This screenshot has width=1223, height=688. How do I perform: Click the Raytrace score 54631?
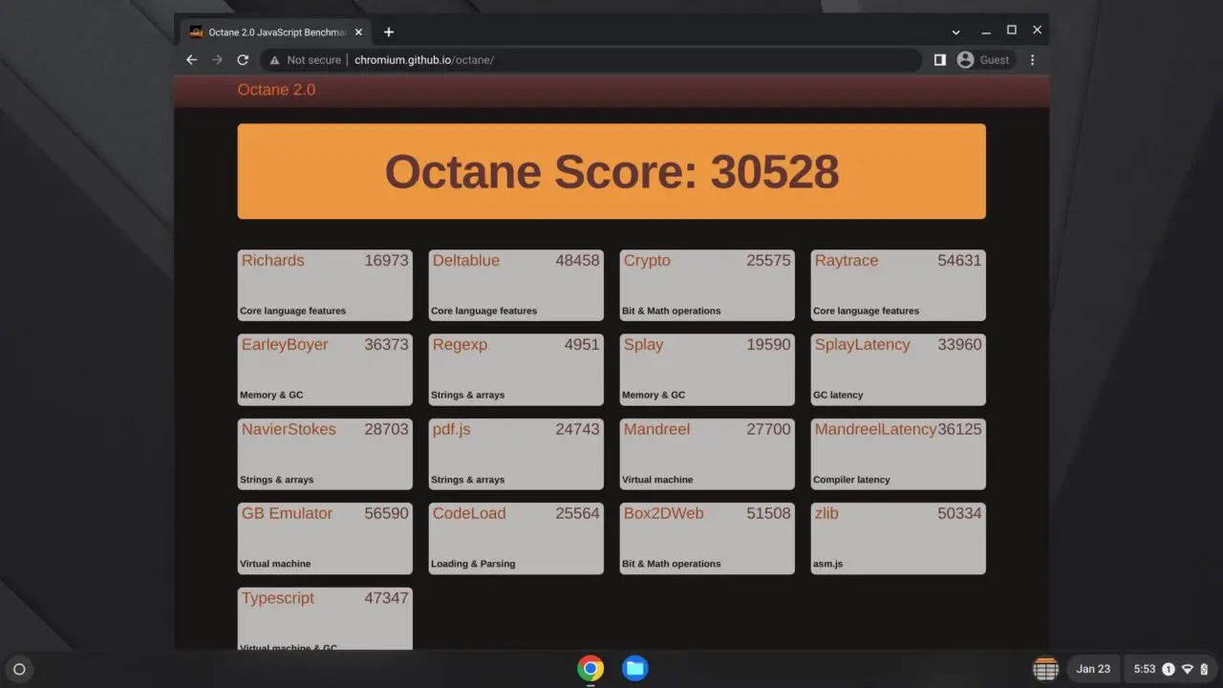959,260
